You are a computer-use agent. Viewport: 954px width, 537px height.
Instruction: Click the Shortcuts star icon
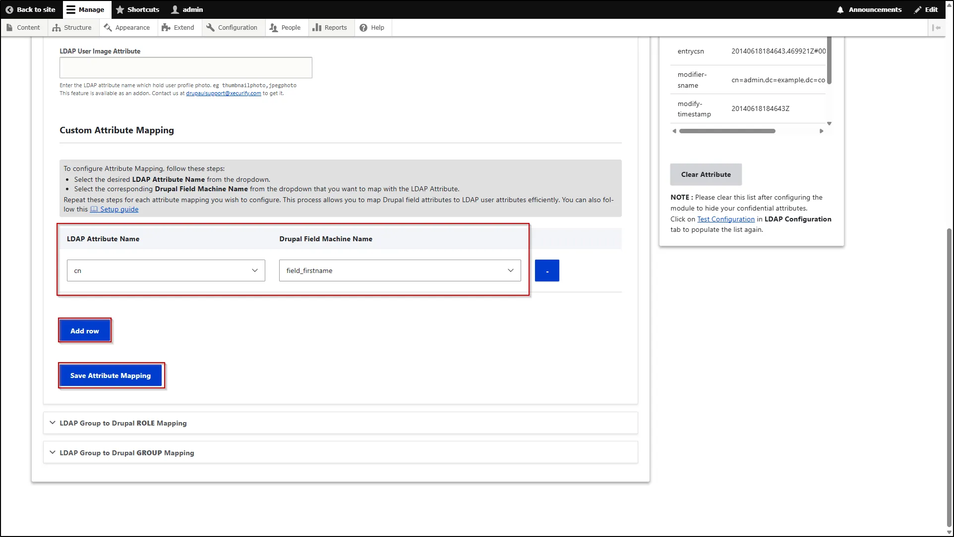click(119, 9)
